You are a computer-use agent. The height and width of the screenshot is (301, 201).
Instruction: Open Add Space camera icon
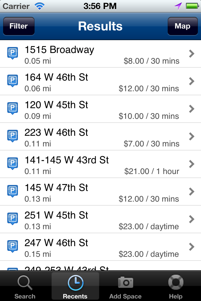coord(126,282)
